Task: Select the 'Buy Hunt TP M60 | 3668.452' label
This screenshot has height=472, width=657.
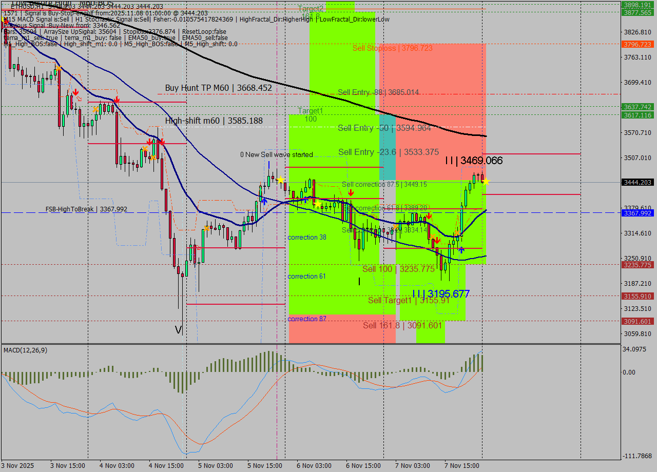Action: pos(218,88)
